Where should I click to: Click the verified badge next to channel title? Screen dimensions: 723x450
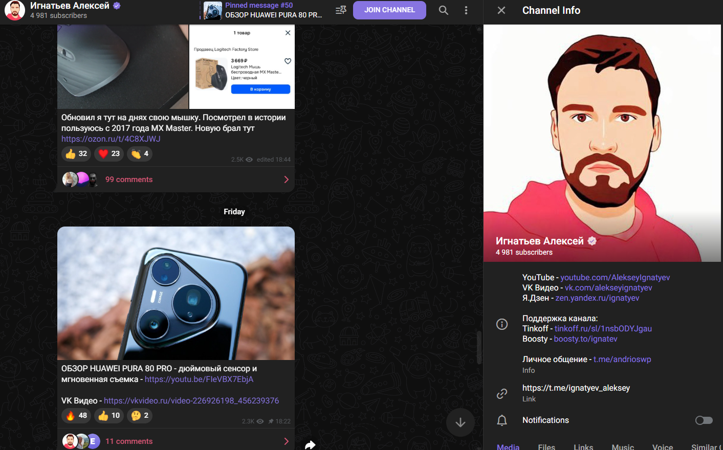[117, 6]
